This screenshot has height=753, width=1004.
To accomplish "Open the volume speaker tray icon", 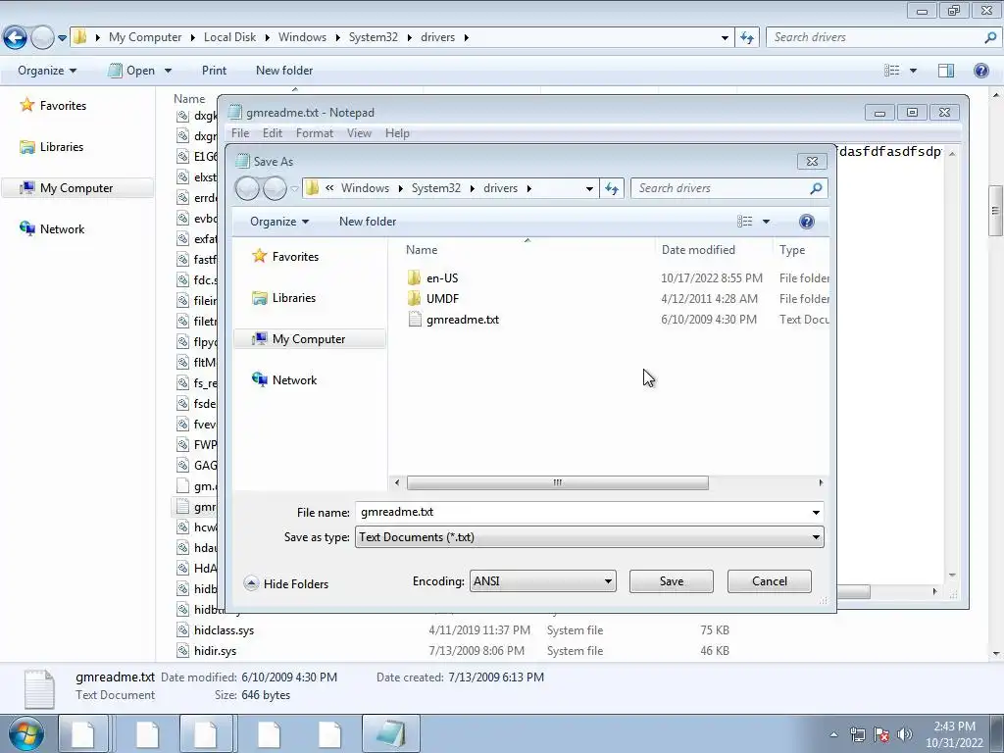I will tap(905, 734).
